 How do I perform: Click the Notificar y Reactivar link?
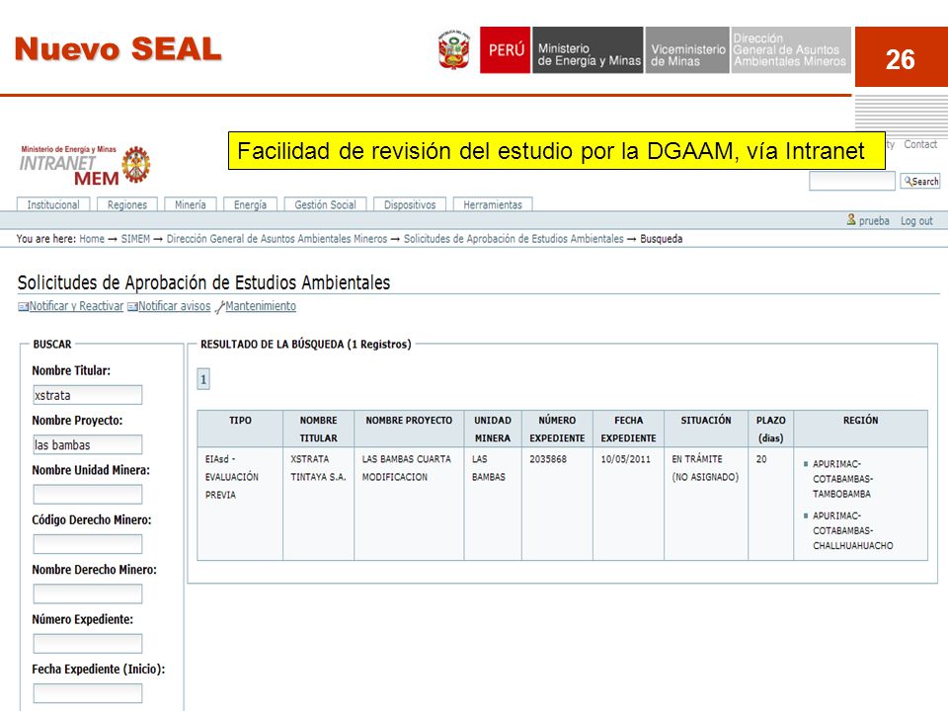76,306
